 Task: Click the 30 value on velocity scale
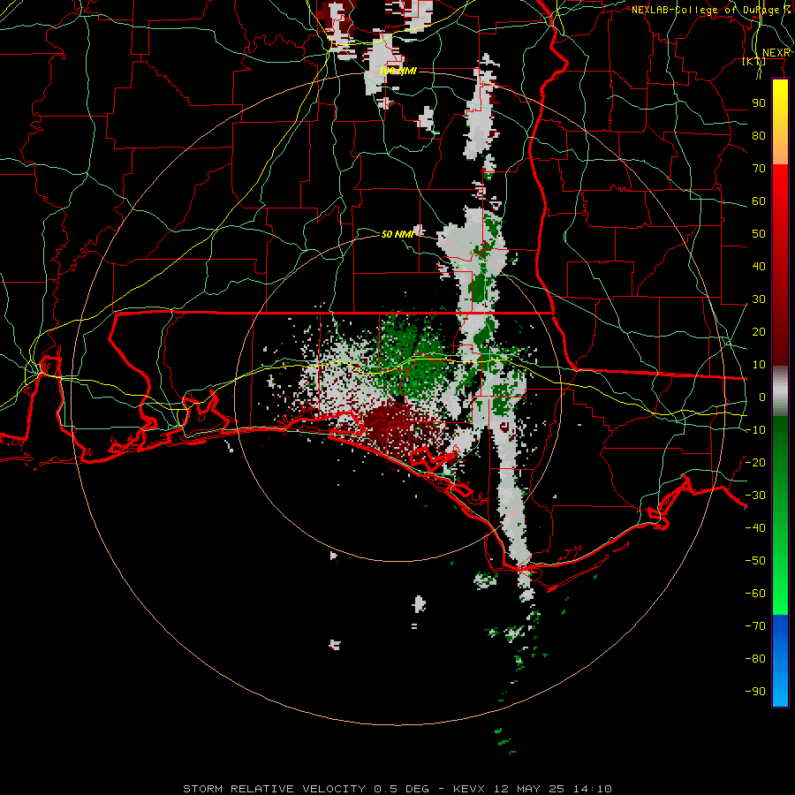pyautogui.click(x=759, y=299)
